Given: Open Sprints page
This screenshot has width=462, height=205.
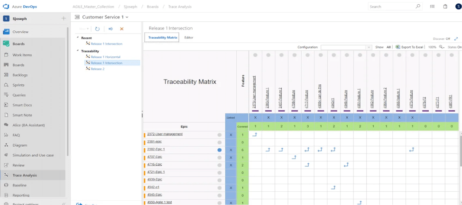Looking at the screenshot, I should 18,85.
